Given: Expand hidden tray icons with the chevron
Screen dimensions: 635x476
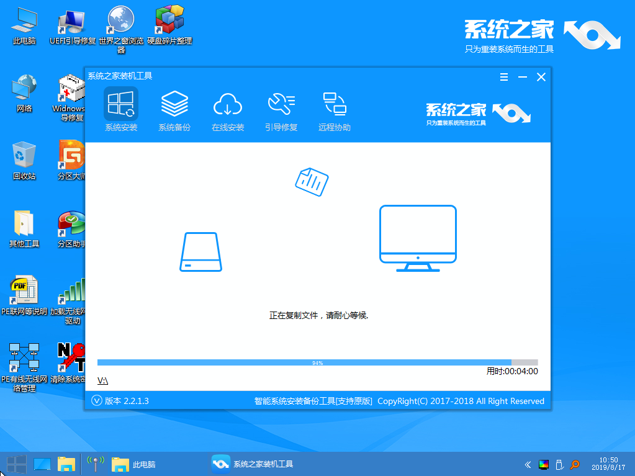Looking at the screenshot, I should point(527,464).
